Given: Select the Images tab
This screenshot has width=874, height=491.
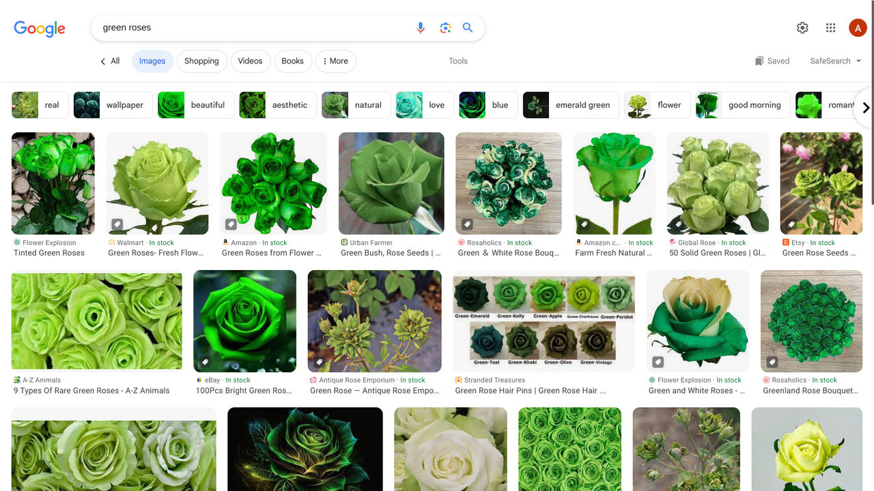Looking at the screenshot, I should click(x=152, y=61).
